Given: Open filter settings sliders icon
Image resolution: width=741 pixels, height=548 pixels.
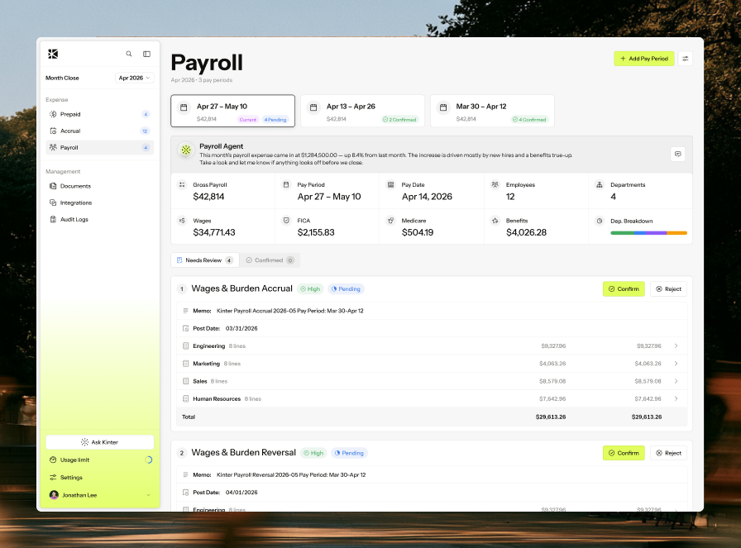Looking at the screenshot, I should (x=686, y=59).
